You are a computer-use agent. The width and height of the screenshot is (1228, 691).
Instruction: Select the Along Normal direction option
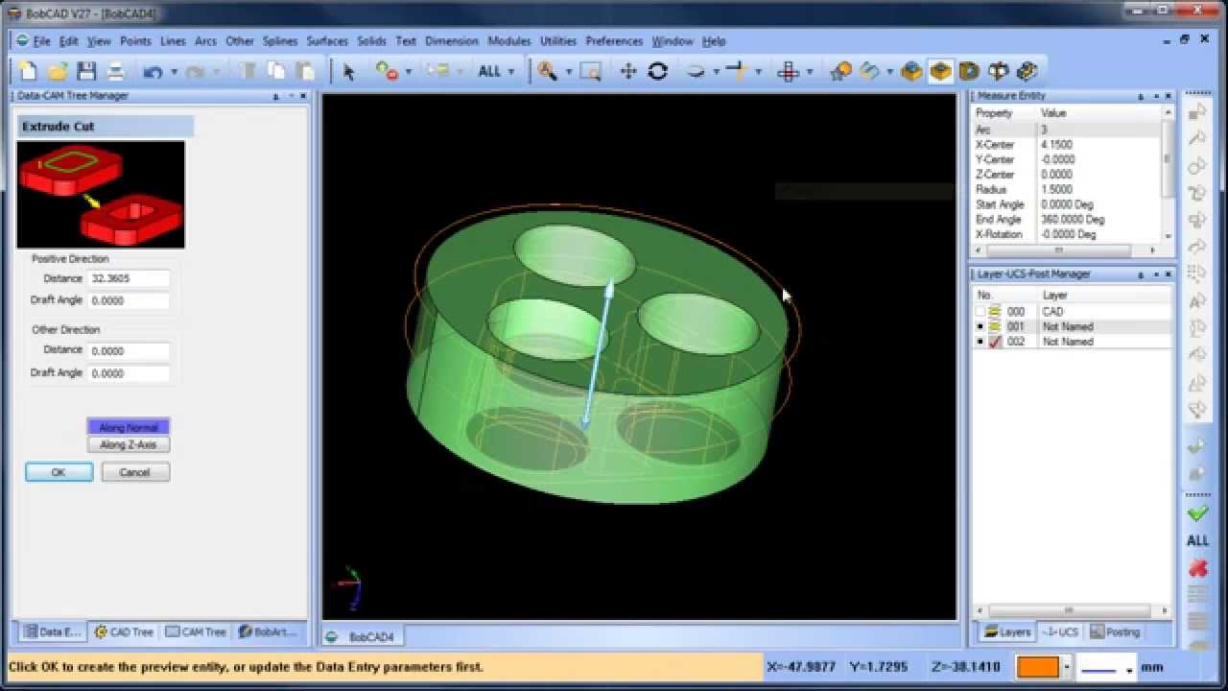[x=129, y=427]
